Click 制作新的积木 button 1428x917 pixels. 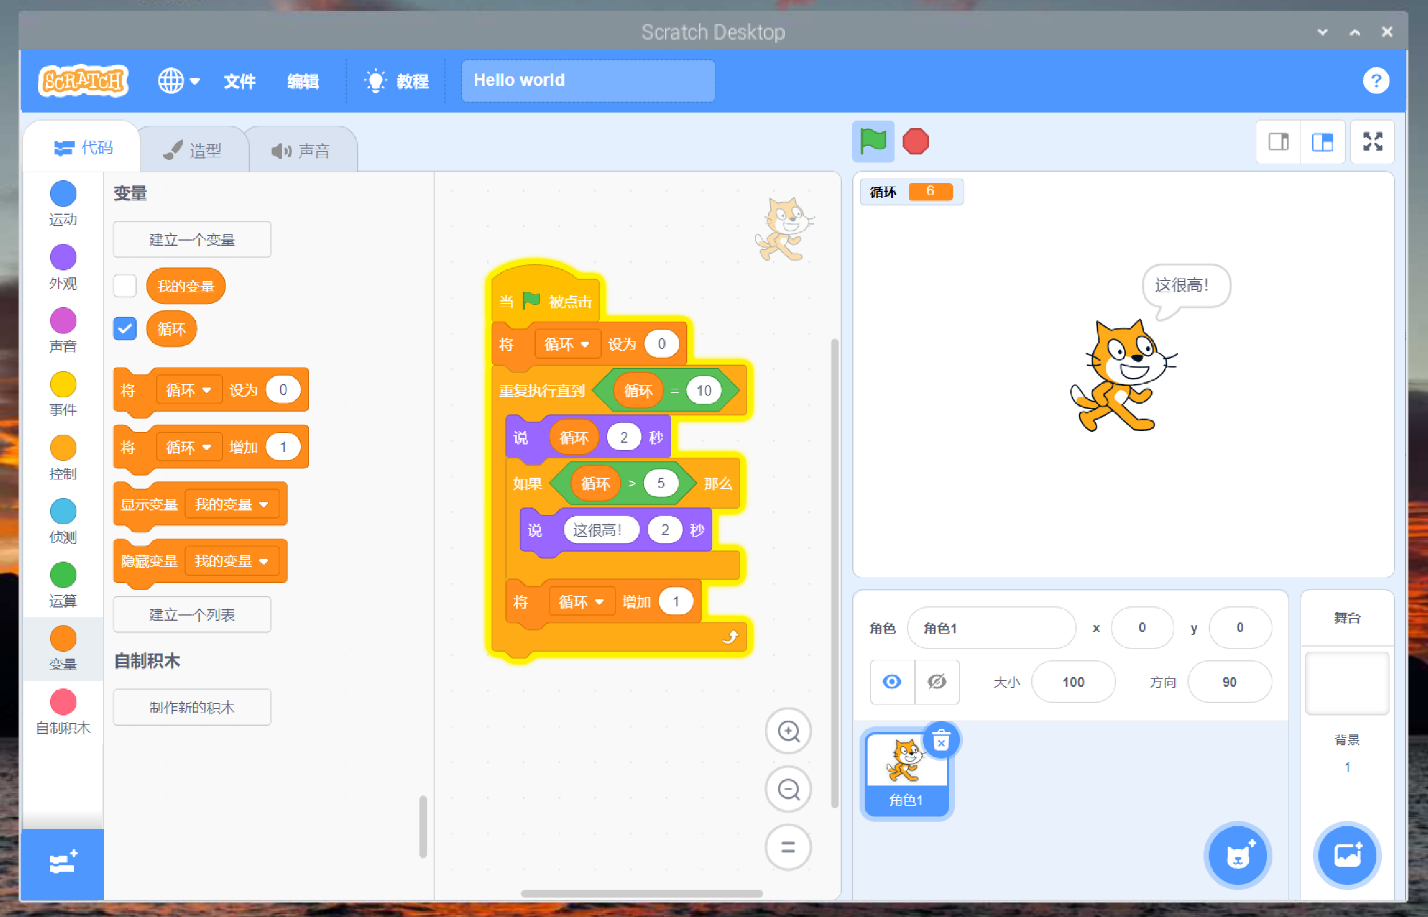(x=192, y=707)
